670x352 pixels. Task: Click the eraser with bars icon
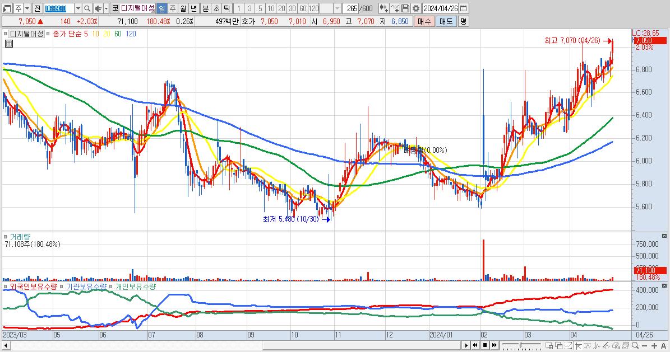click(x=616, y=346)
